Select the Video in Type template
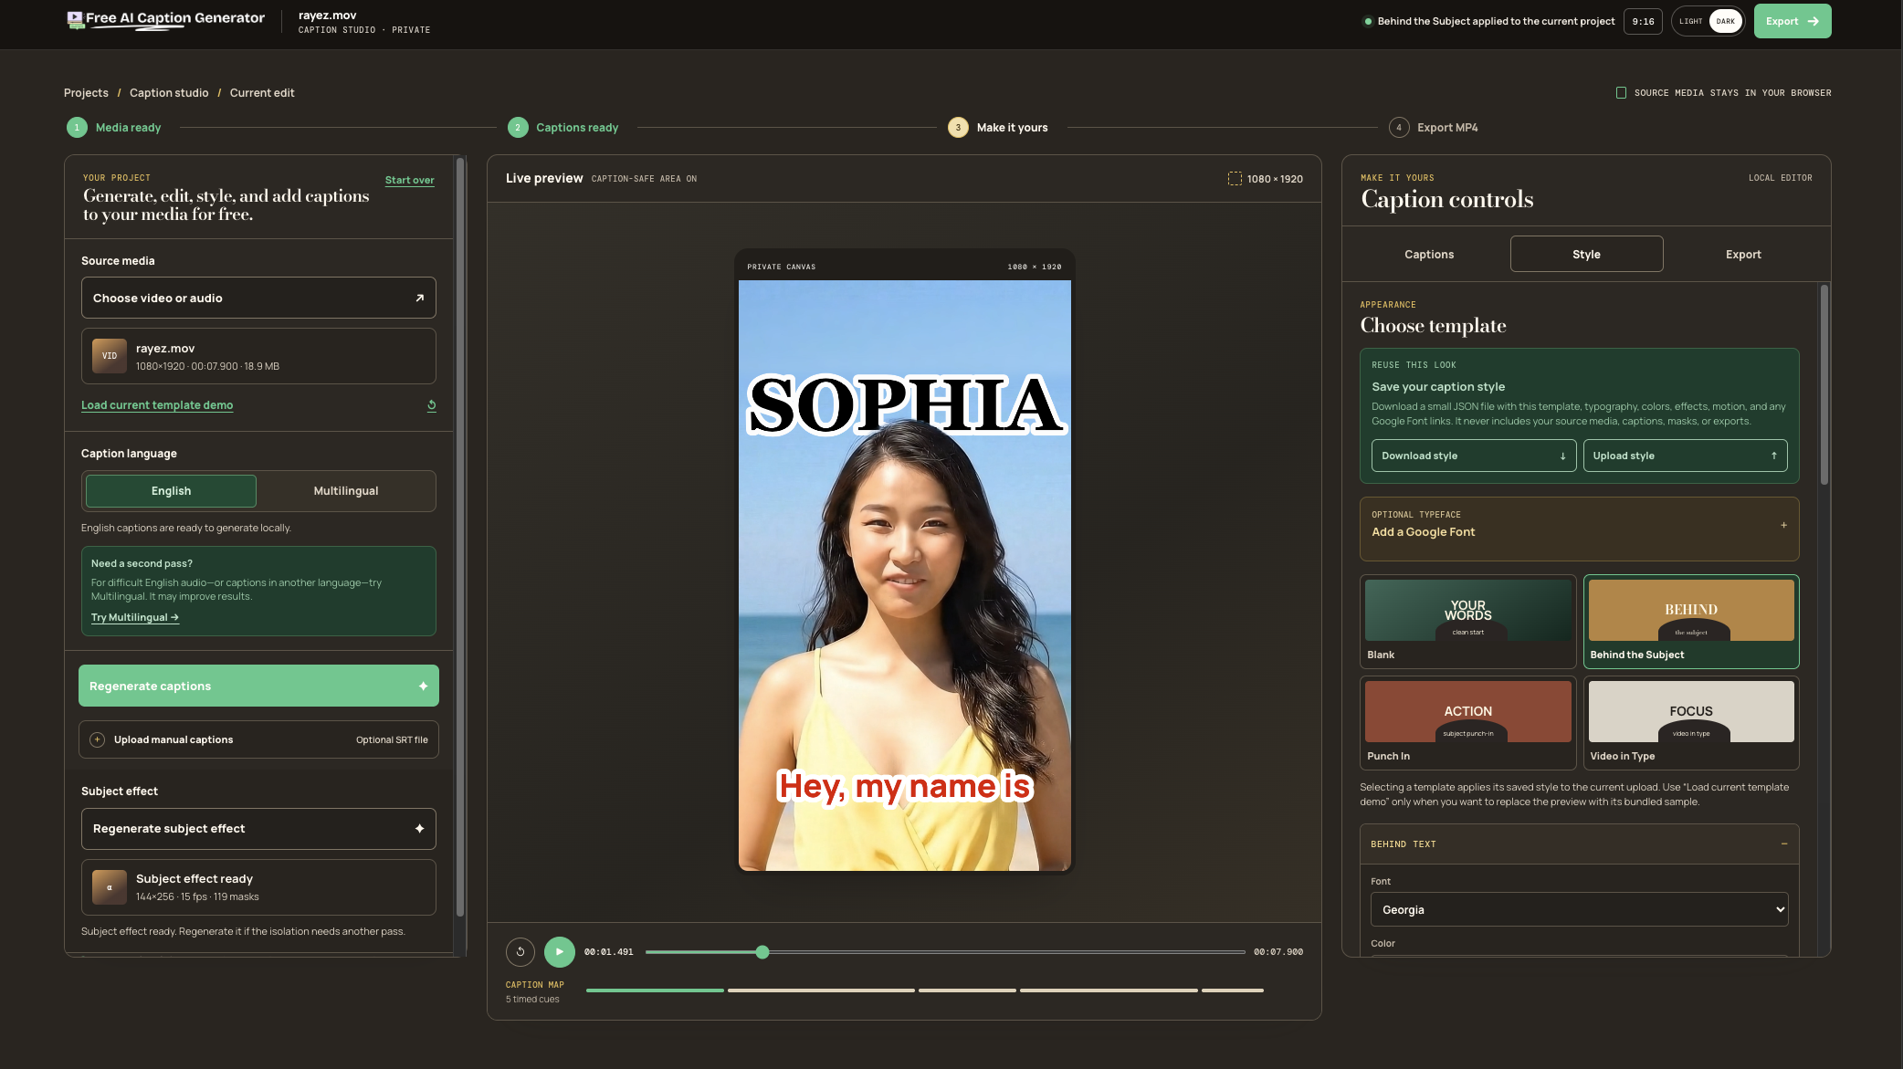 tap(1691, 722)
